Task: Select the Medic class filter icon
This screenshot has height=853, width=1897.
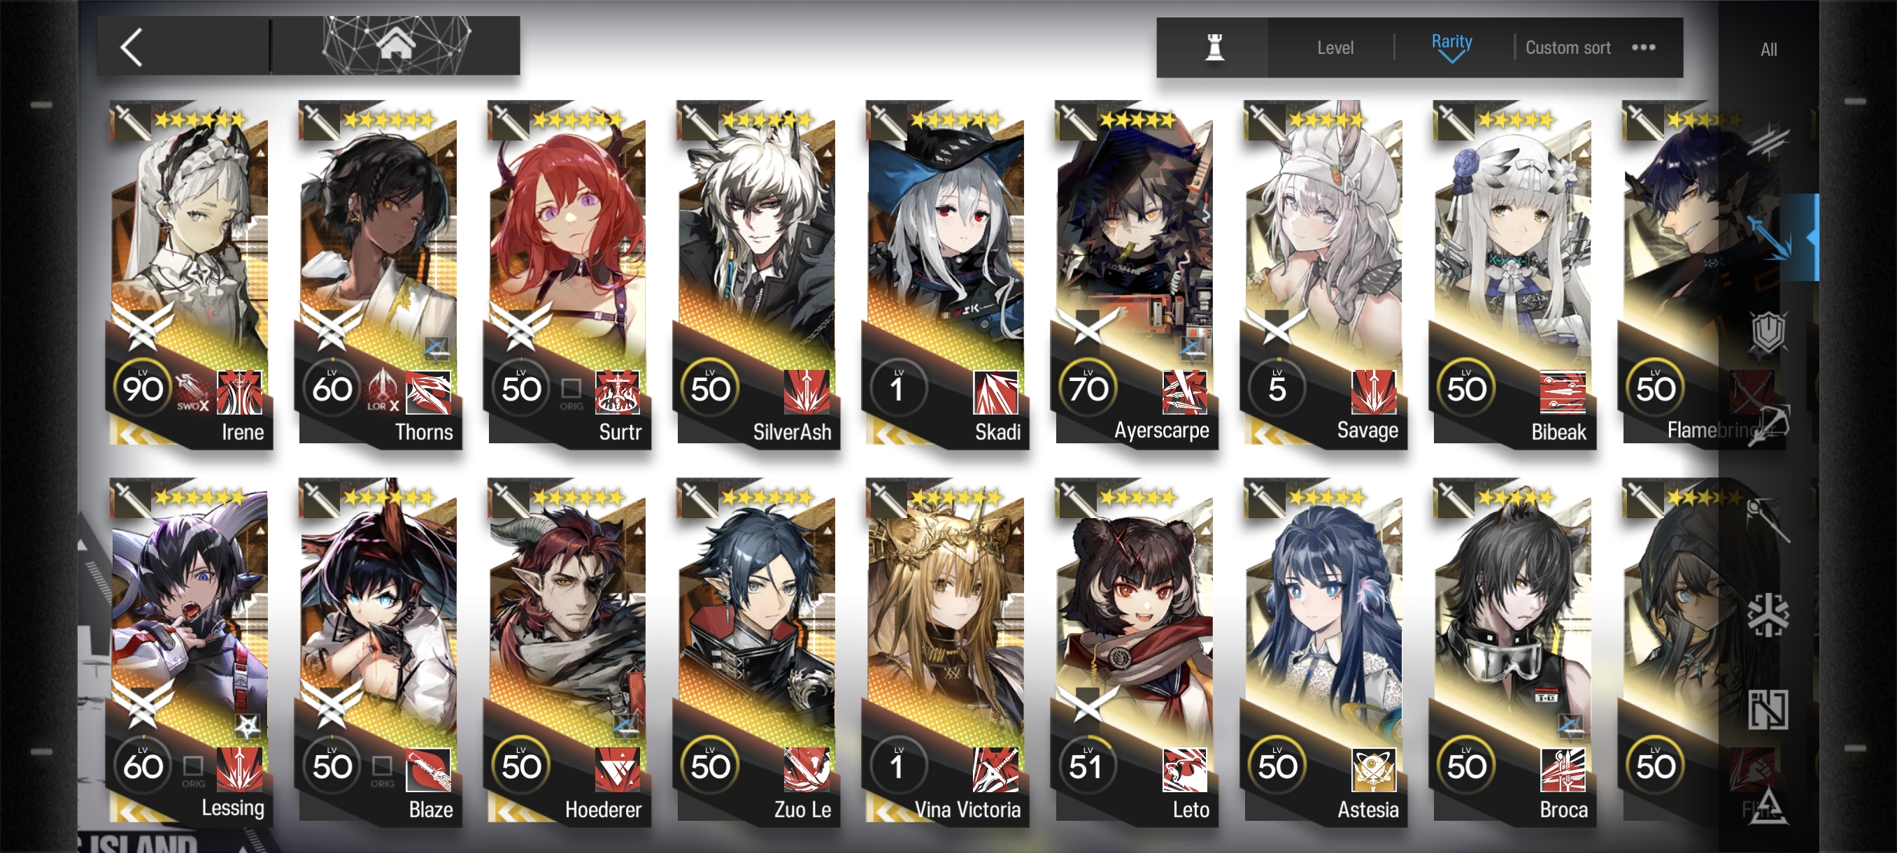Action: pos(1769,615)
